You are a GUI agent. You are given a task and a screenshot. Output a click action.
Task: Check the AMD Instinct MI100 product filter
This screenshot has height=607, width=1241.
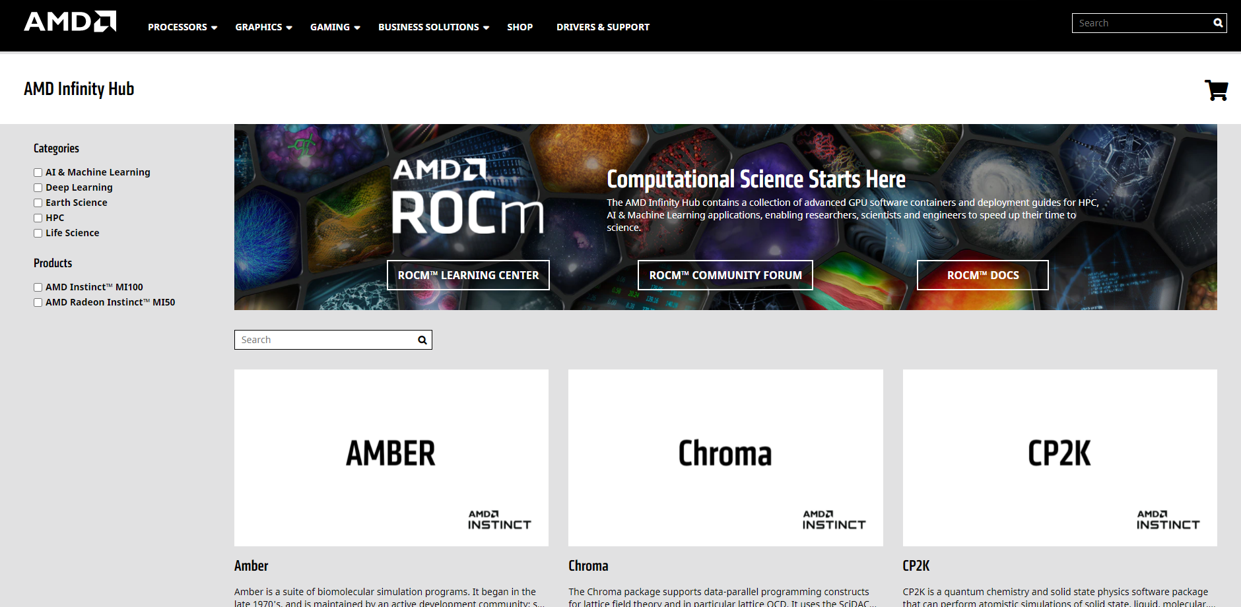pyautogui.click(x=38, y=288)
